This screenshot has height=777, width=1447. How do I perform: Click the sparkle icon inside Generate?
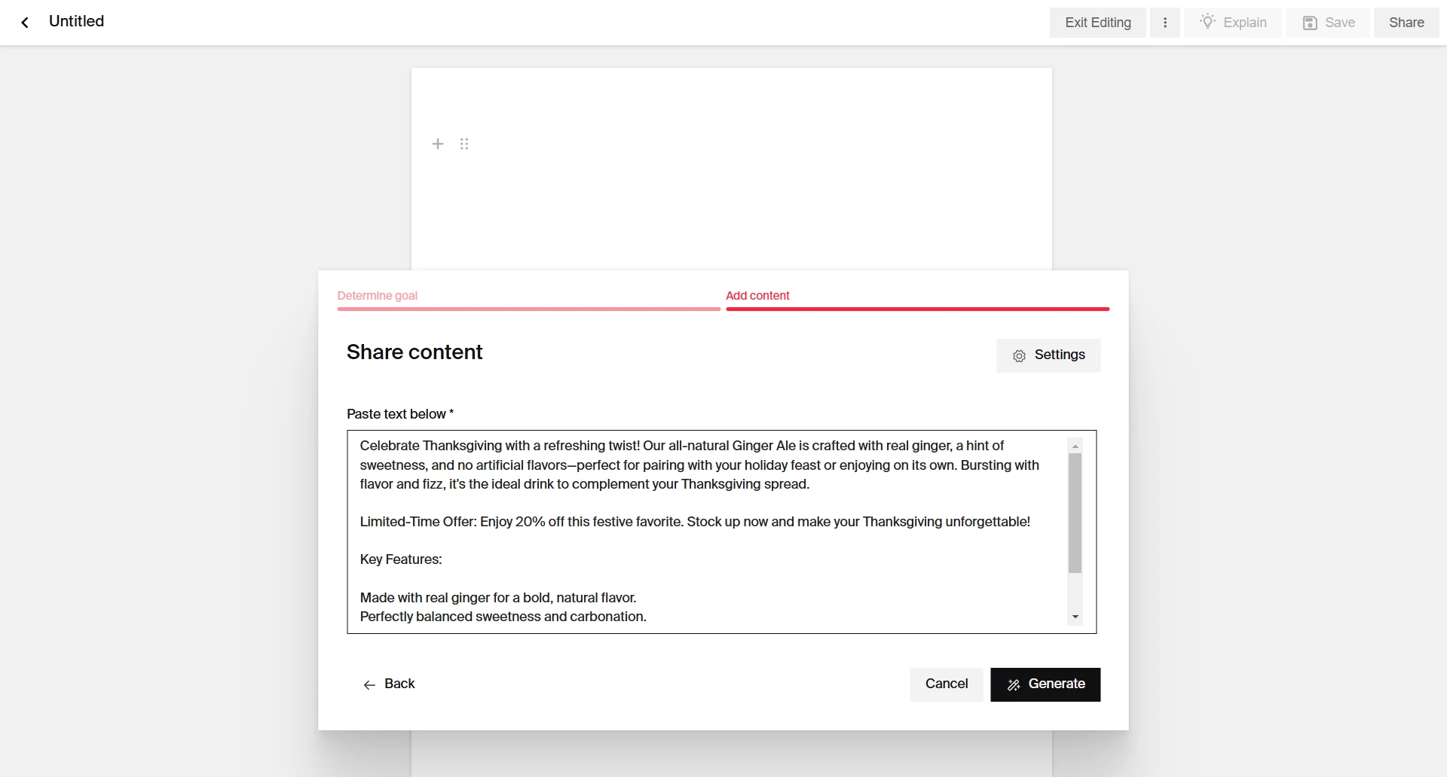1013,684
